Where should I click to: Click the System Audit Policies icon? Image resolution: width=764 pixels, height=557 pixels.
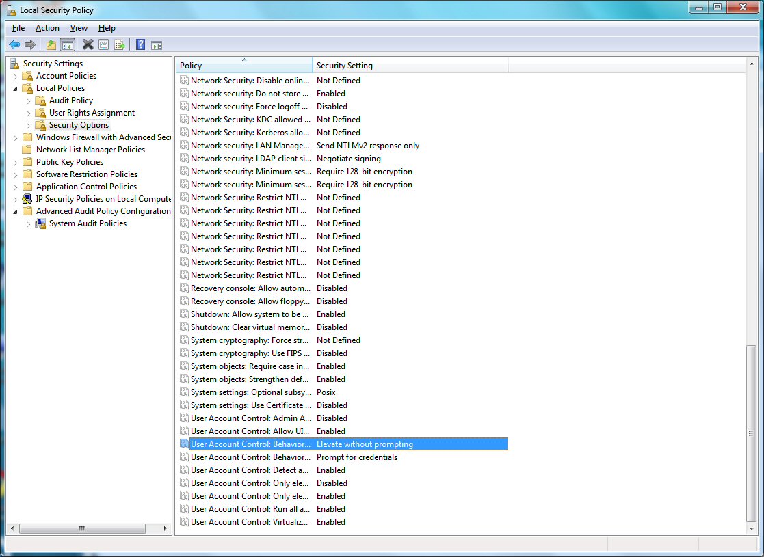[x=40, y=223]
